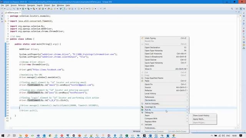Expand the Open With submenu
This screenshot has height=138, width=246.
click(165, 66)
